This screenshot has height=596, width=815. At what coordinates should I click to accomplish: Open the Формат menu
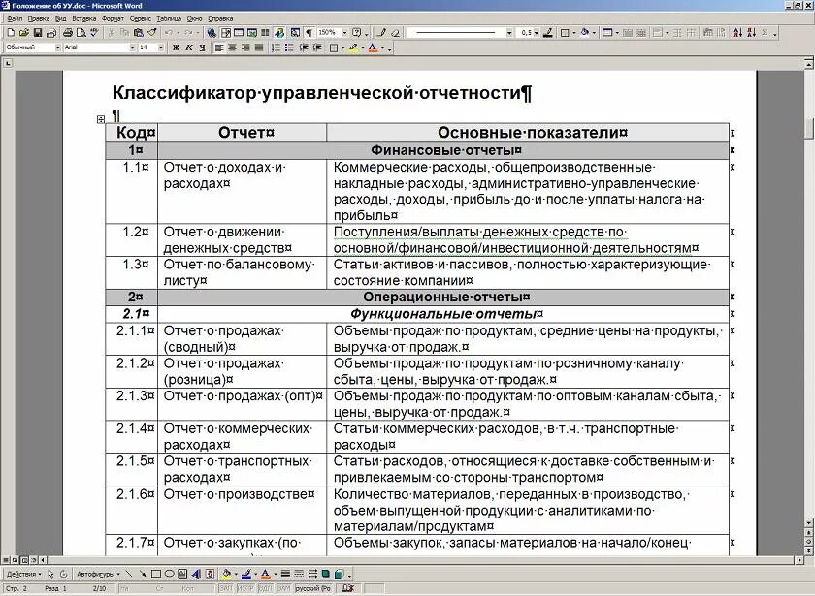(113, 18)
